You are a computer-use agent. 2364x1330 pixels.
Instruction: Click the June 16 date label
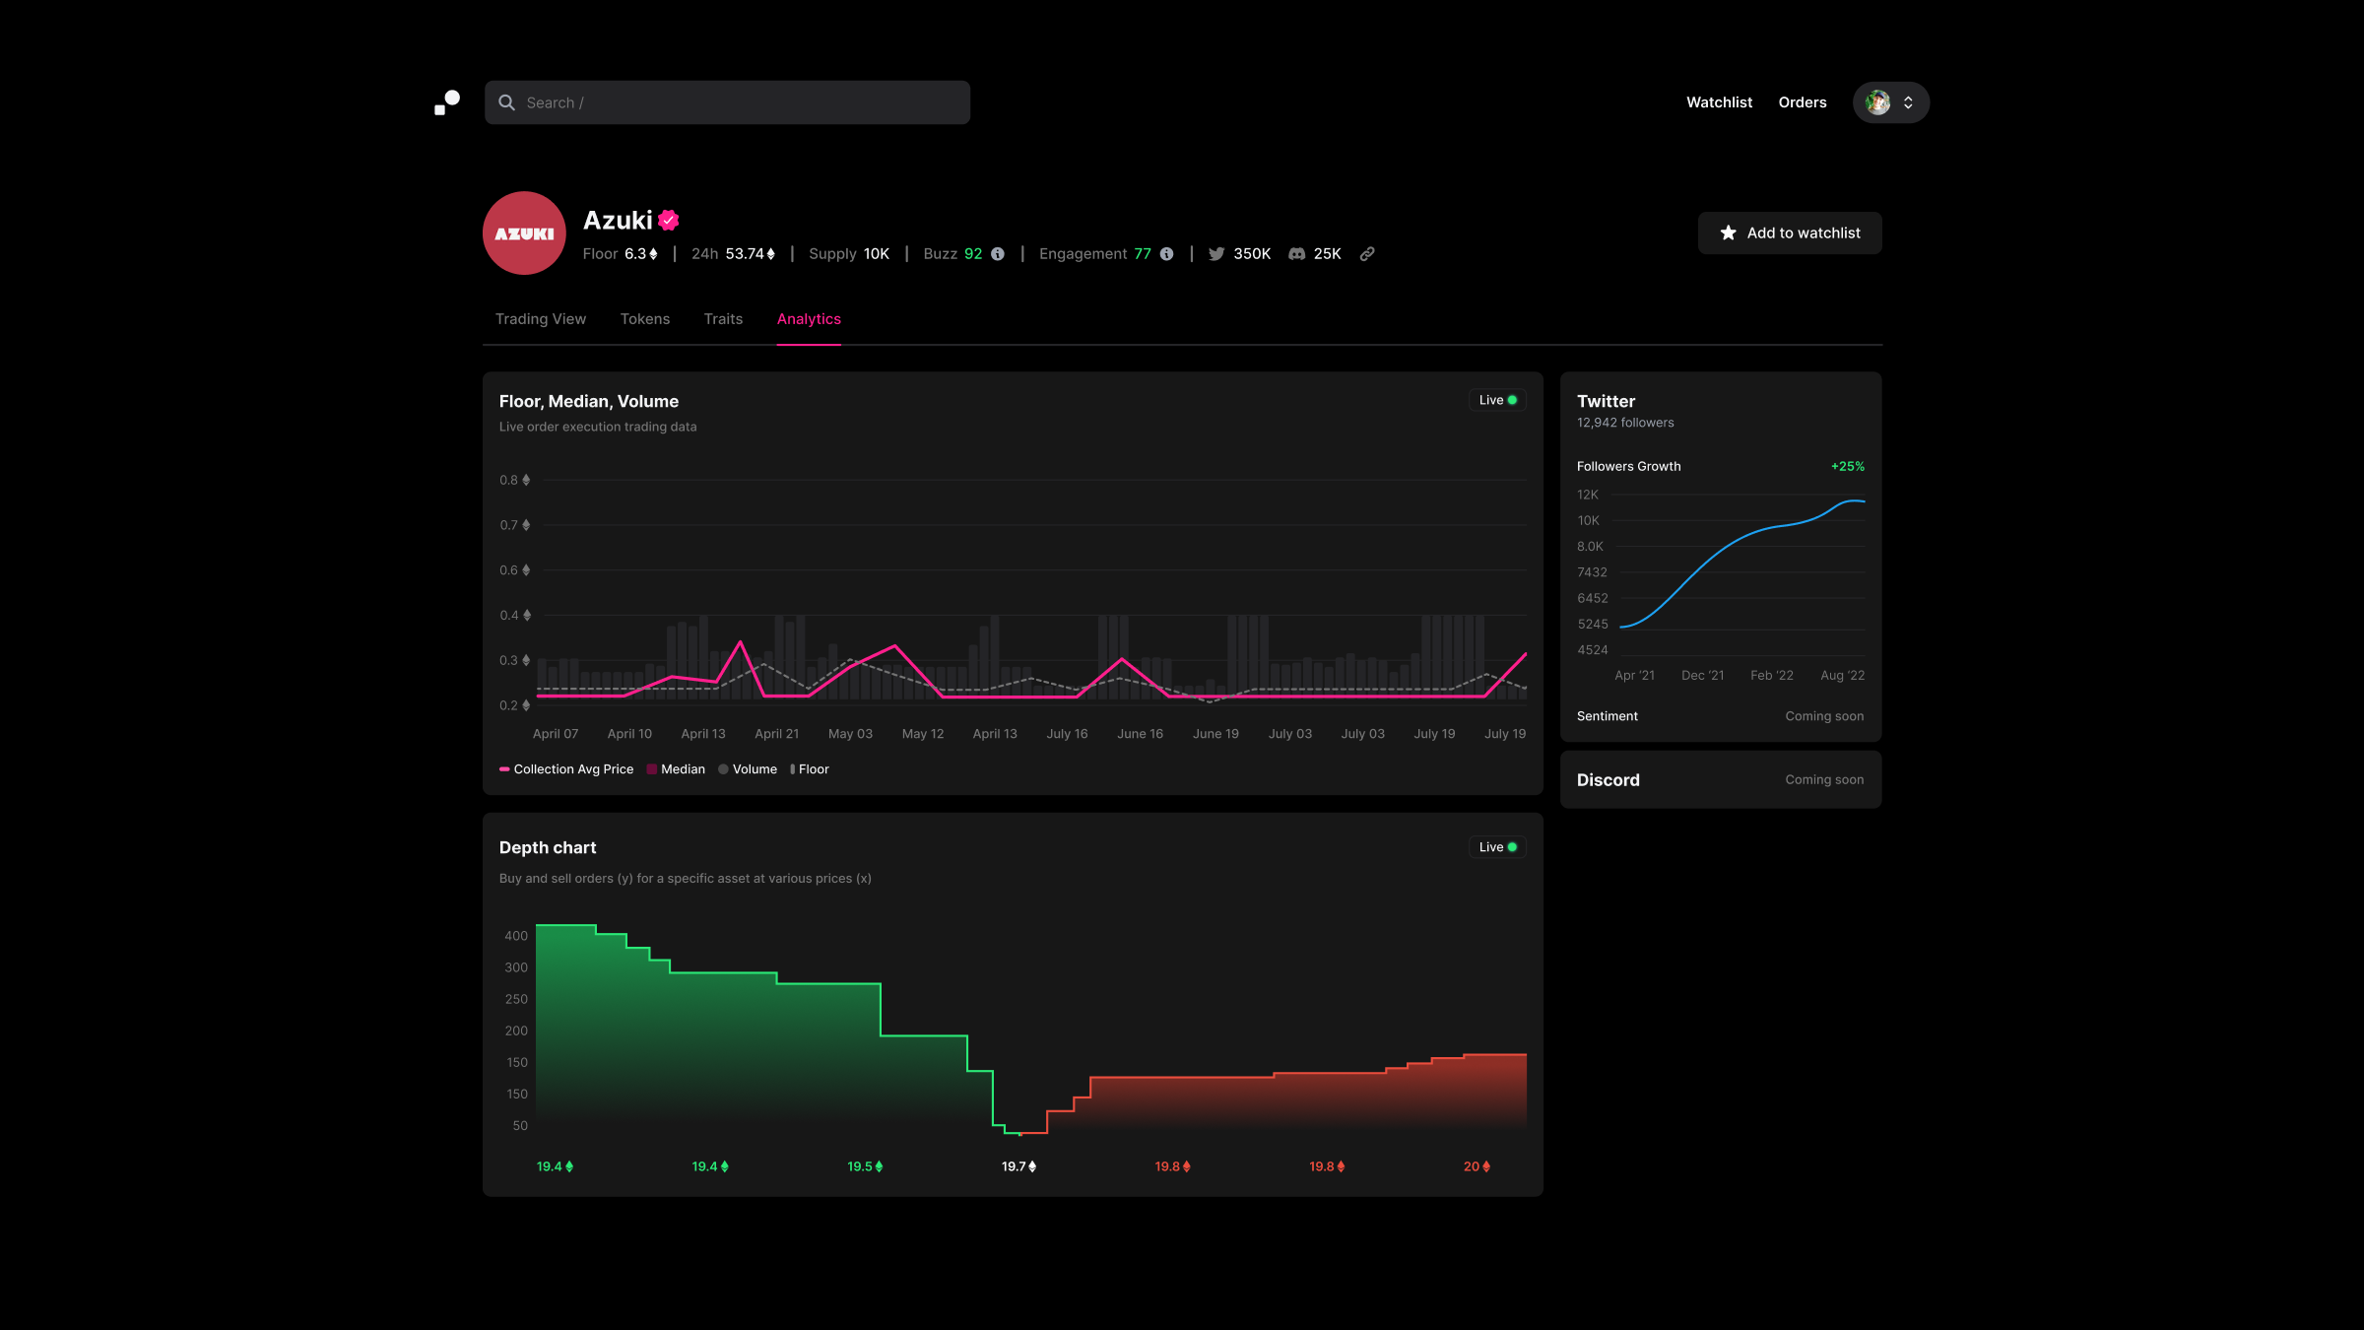[1140, 734]
